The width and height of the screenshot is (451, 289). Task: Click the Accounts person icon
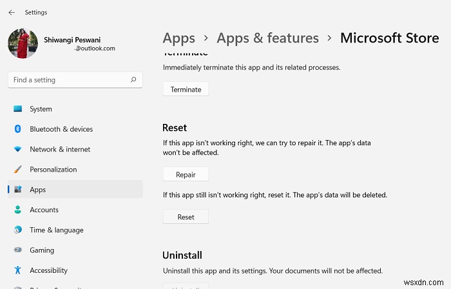pos(18,210)
